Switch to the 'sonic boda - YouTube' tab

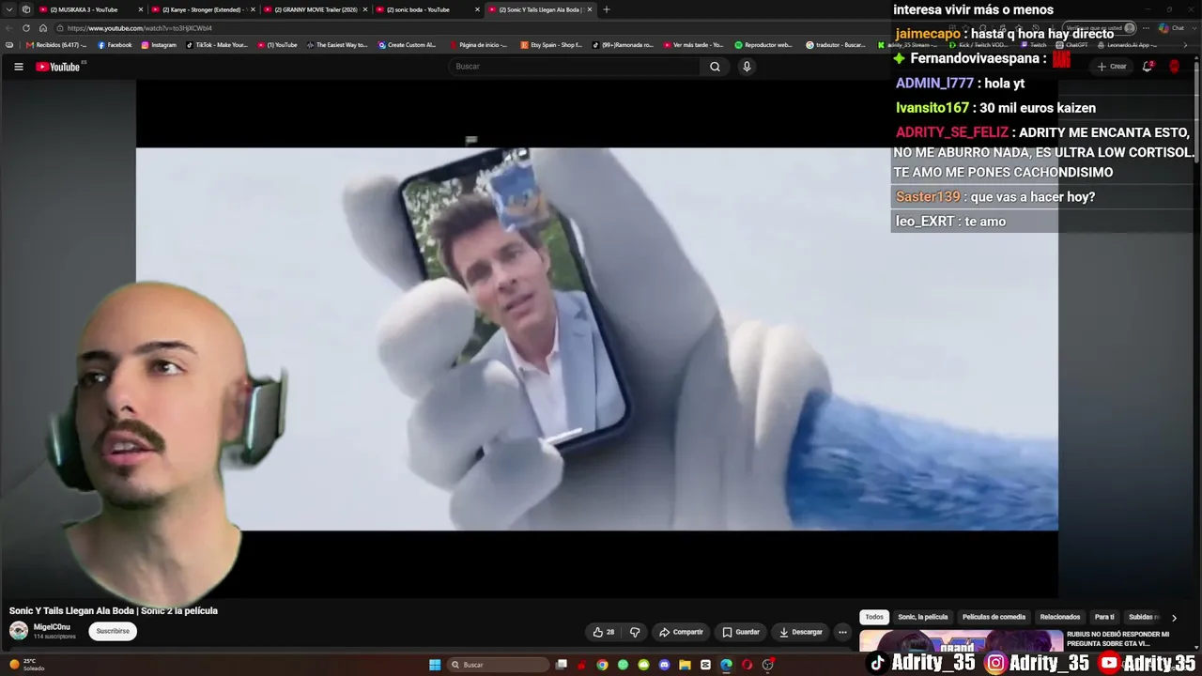(x=425, y=9)
